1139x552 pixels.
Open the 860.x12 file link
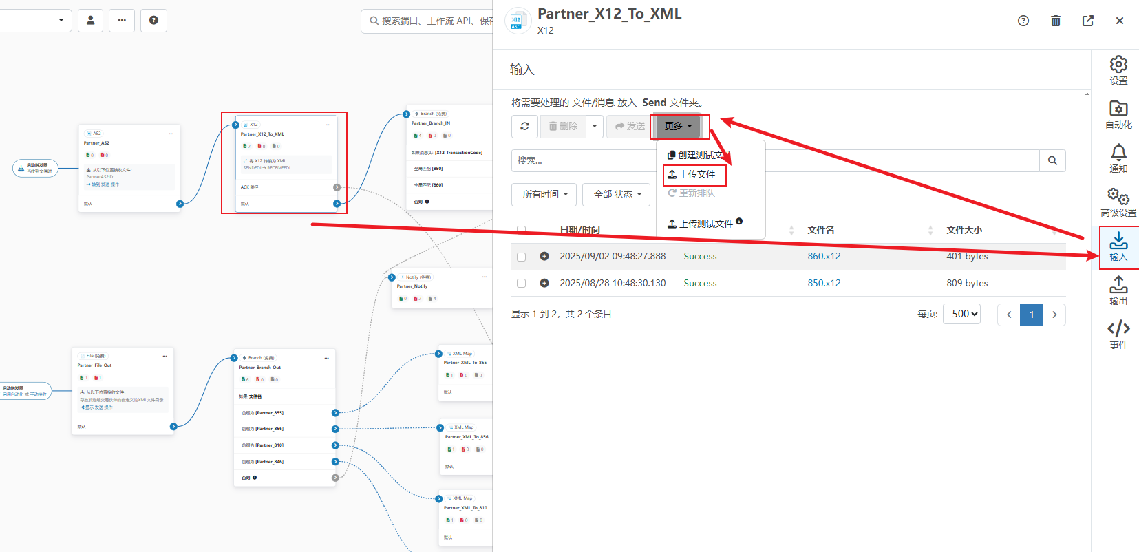point(824,256)
